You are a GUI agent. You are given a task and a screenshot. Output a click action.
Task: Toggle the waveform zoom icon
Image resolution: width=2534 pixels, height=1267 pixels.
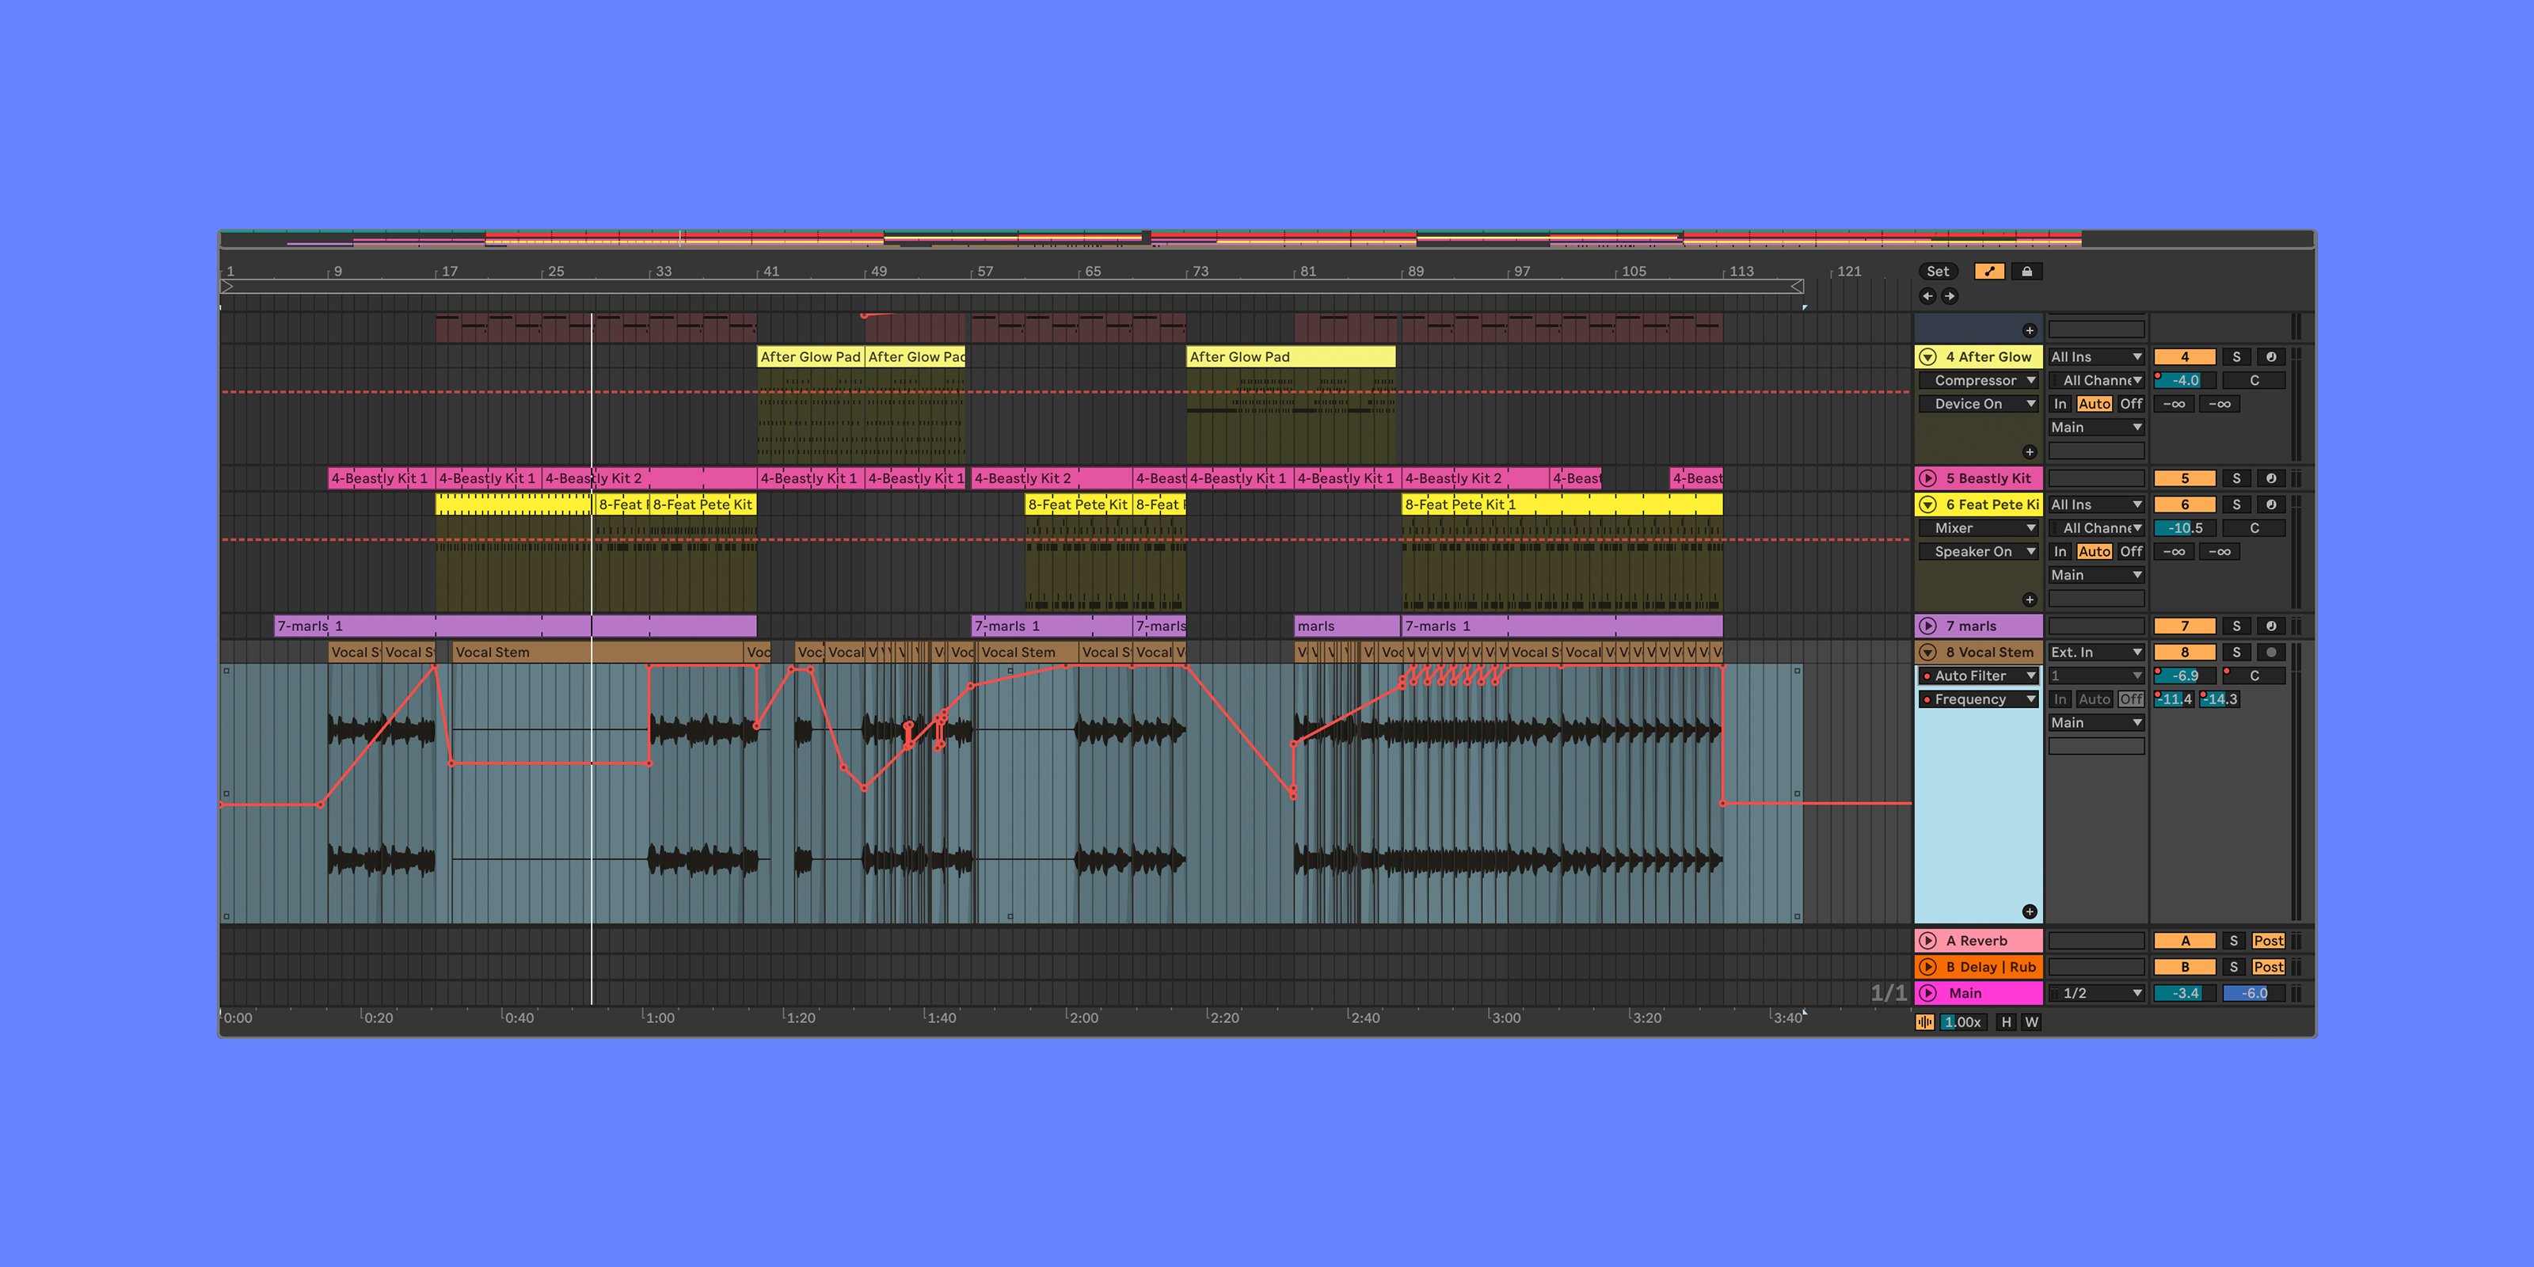point(1925,1022)
